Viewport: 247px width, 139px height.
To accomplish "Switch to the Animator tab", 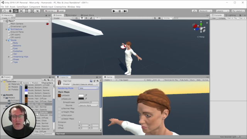I will point(71,15).
